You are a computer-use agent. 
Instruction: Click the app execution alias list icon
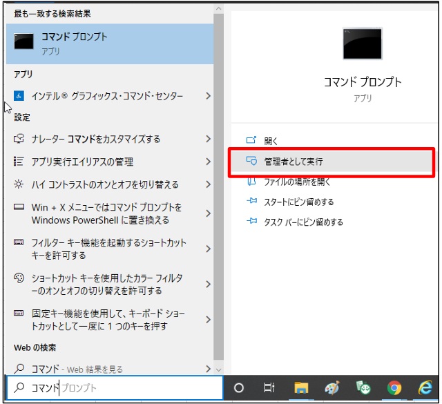click(x=19, y=162)
